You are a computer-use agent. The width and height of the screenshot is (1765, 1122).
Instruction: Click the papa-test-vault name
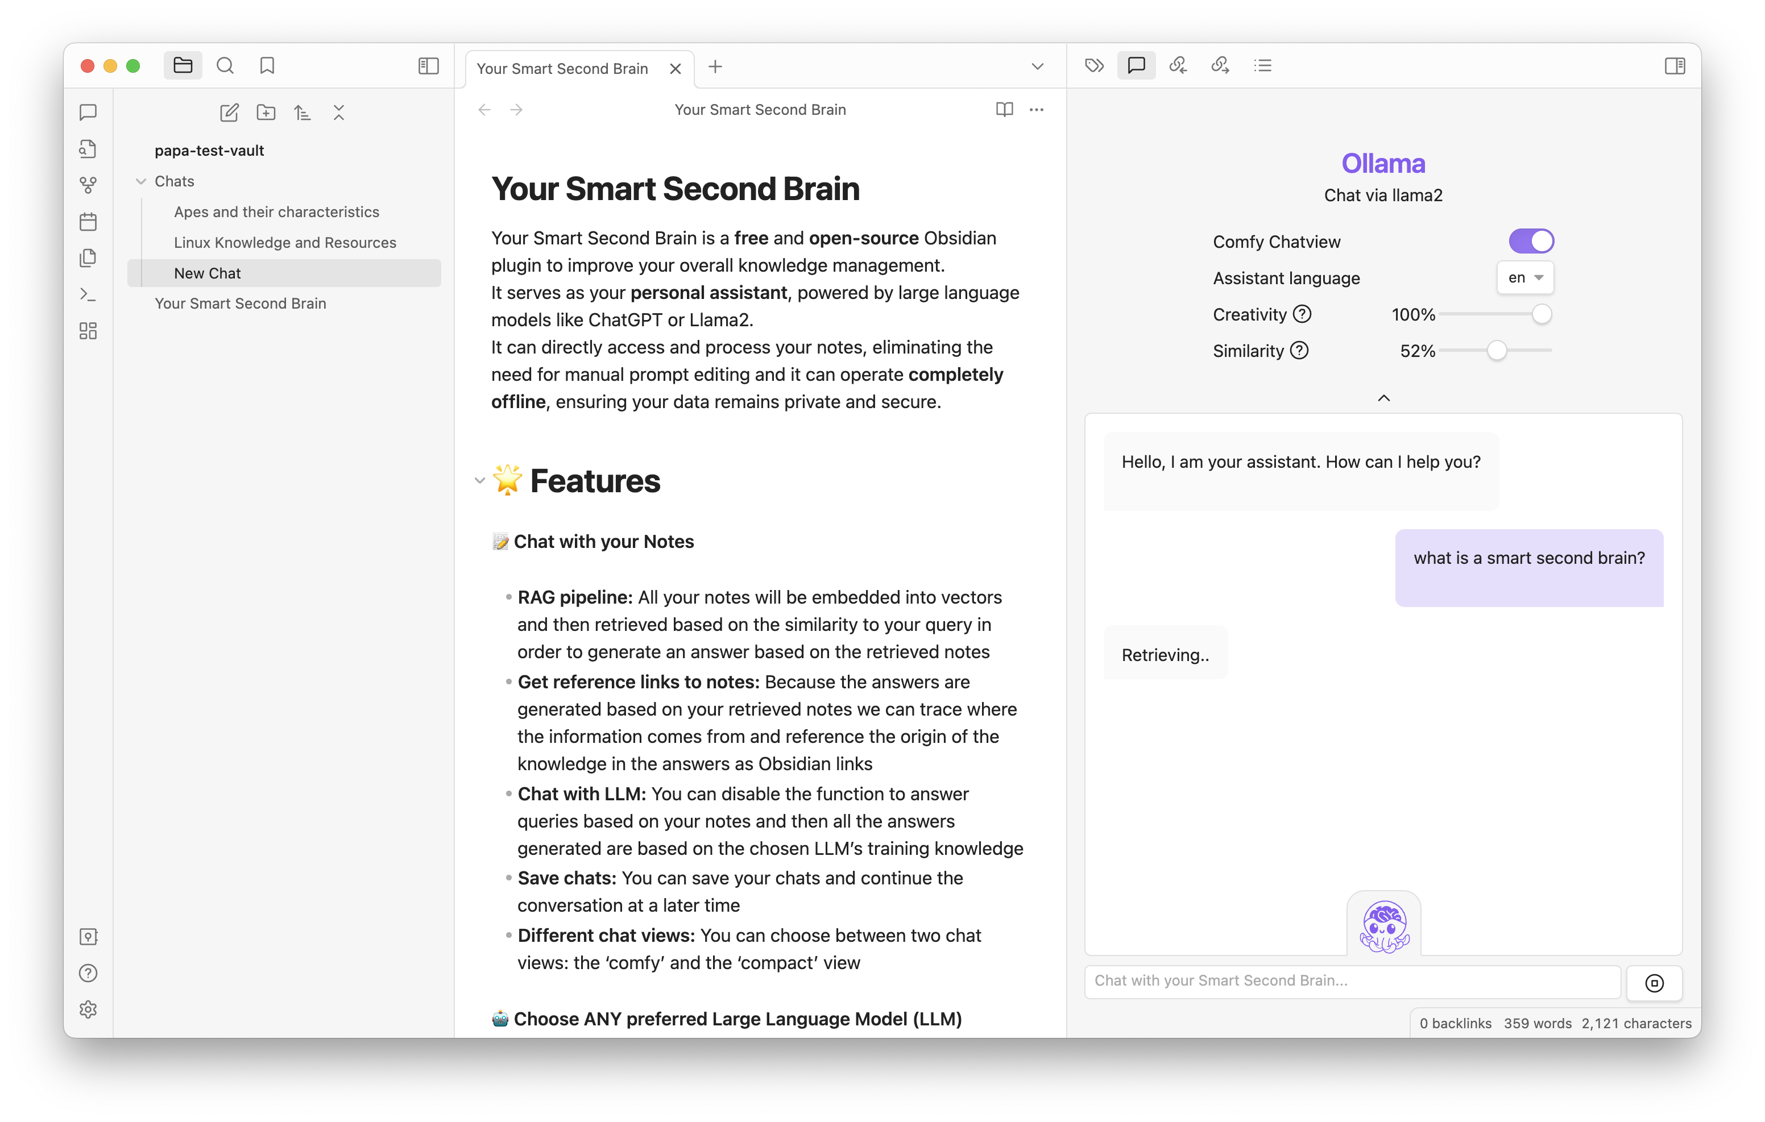point(209,150)
